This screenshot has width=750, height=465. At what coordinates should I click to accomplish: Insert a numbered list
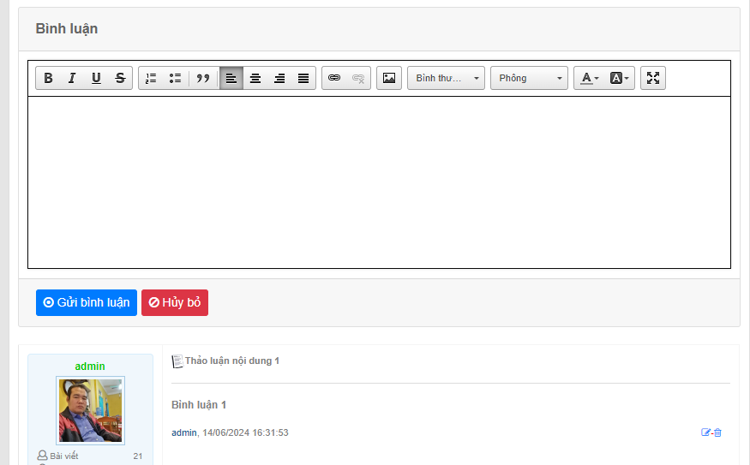(151, 78)
